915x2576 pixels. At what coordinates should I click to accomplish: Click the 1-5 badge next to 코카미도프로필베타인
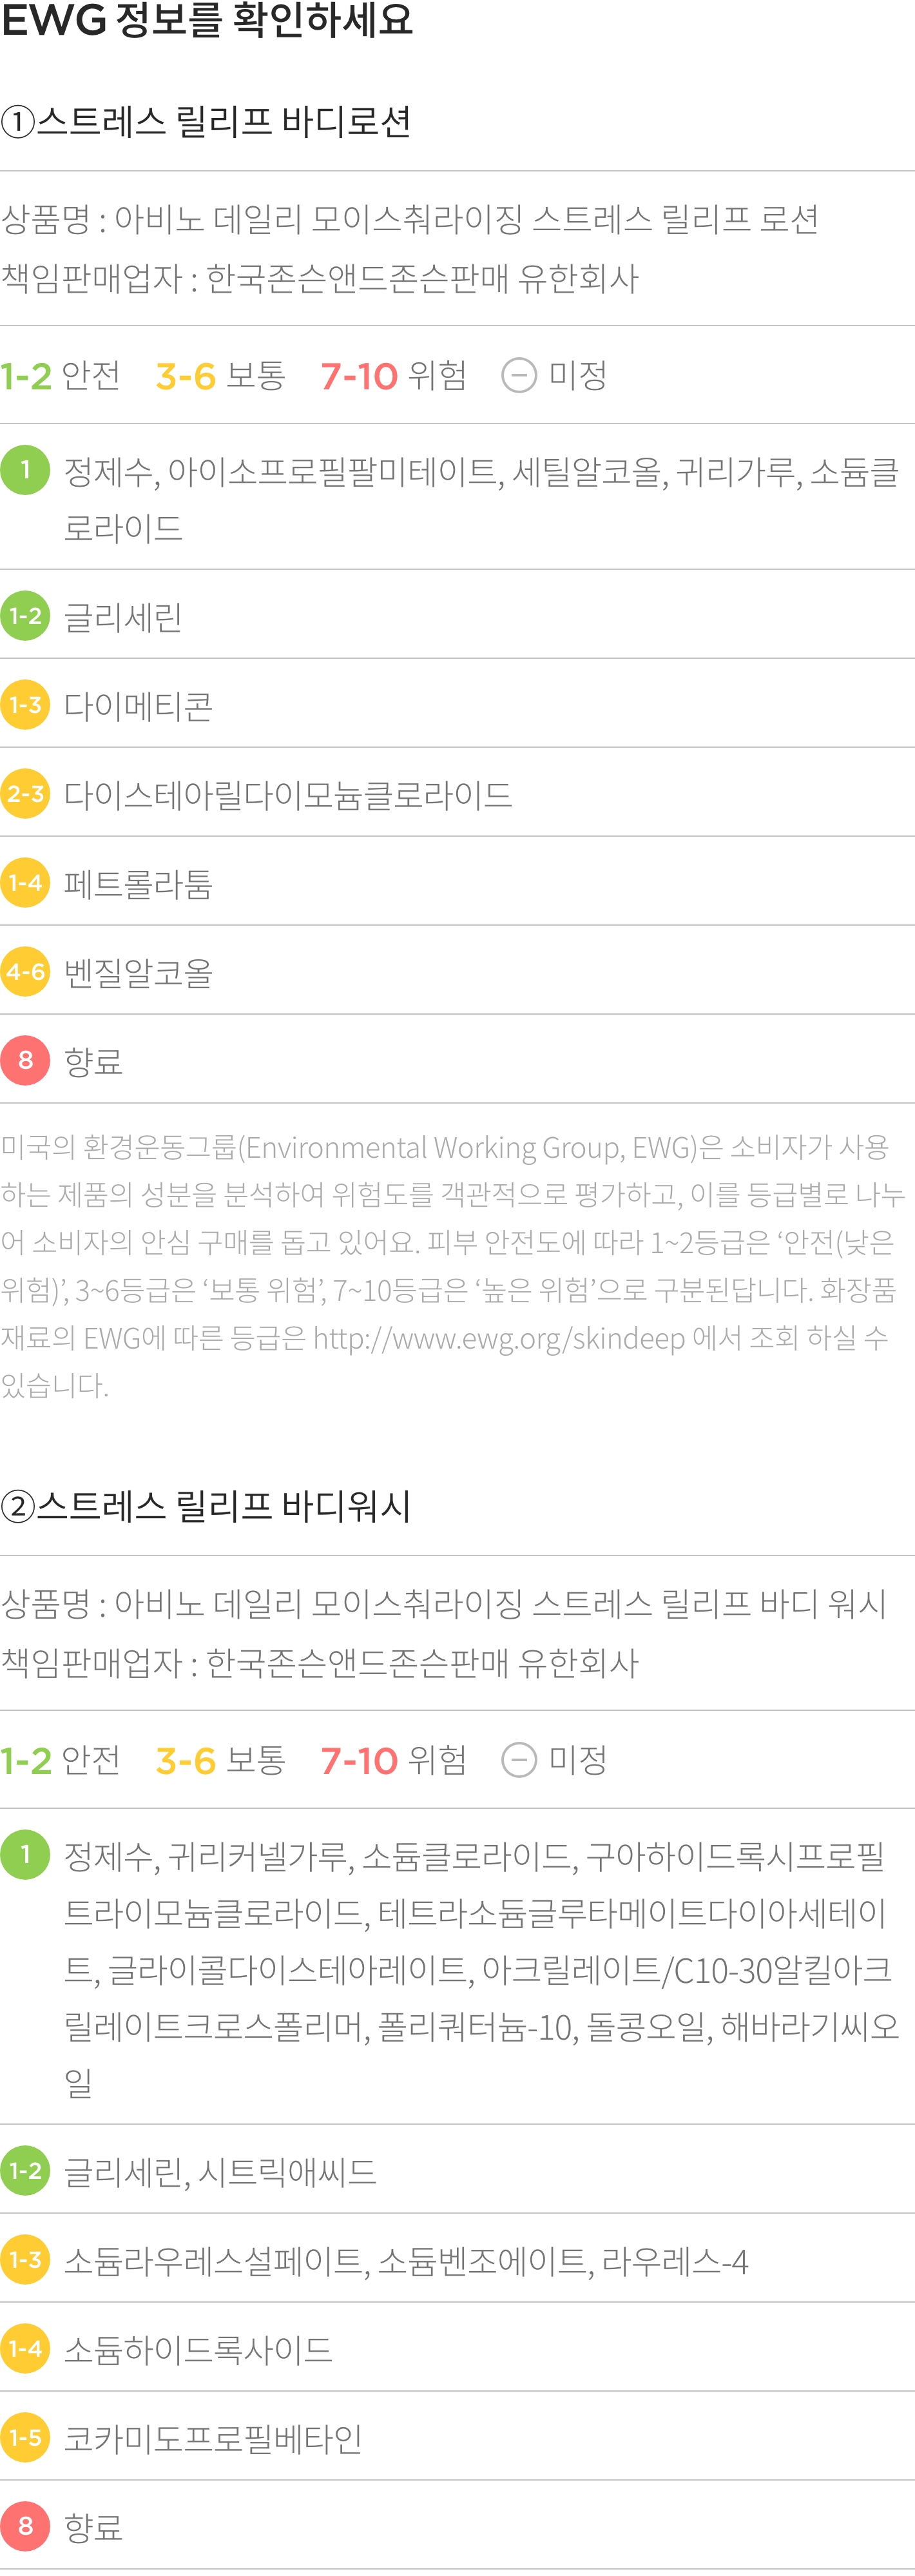click(25, 2437)
